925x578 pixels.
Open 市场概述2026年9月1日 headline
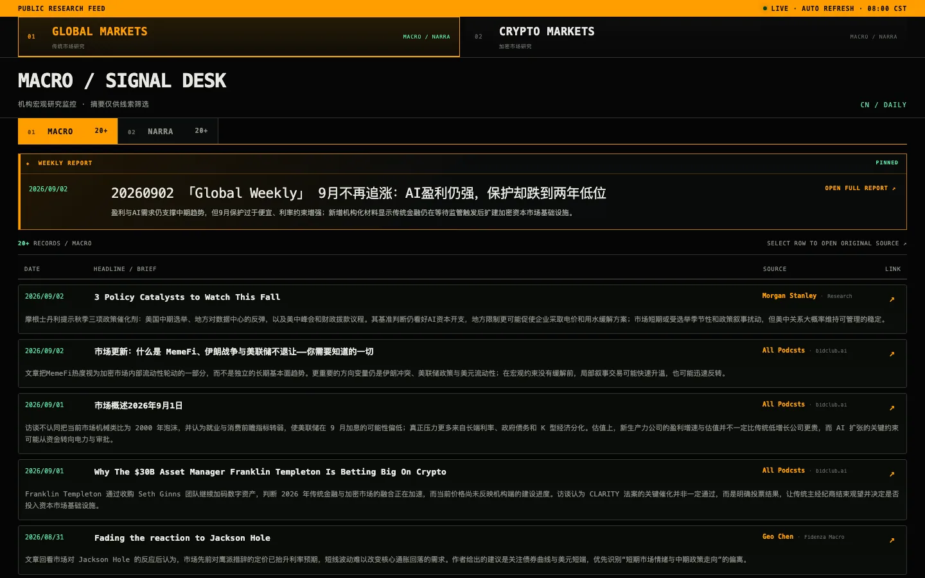[x=139, y=406]
